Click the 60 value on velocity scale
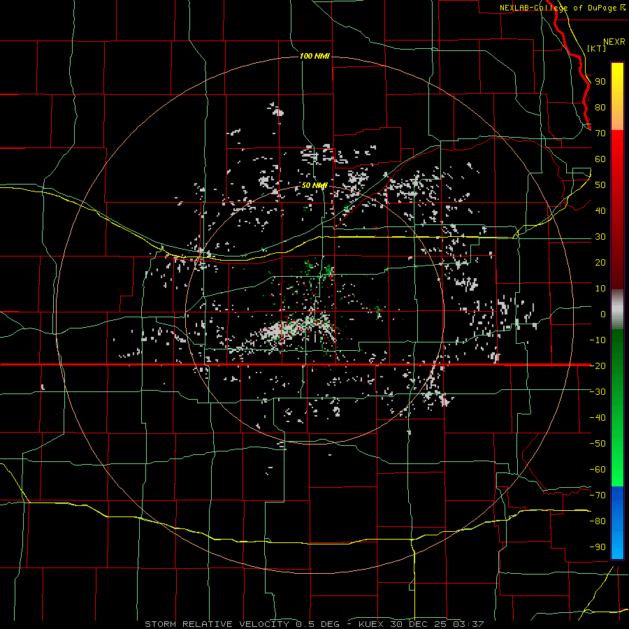The height and width of the screenshot is (629, 629). 600,159
